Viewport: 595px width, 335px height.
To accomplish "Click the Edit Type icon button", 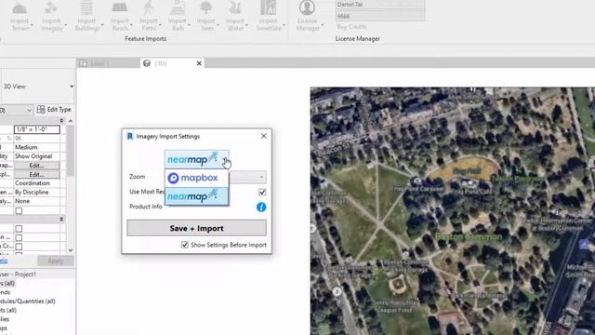I will (x=41, y=110).
